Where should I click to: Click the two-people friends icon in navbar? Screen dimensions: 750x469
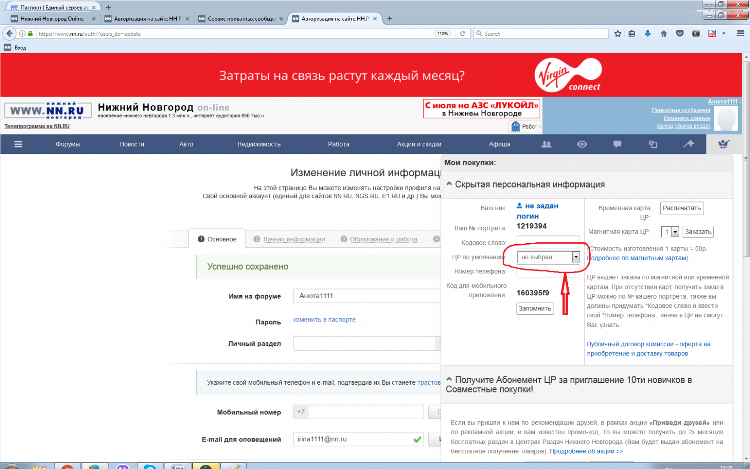click(546, 144)
